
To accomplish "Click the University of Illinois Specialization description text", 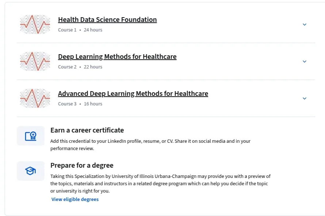I will pos(160,183).
